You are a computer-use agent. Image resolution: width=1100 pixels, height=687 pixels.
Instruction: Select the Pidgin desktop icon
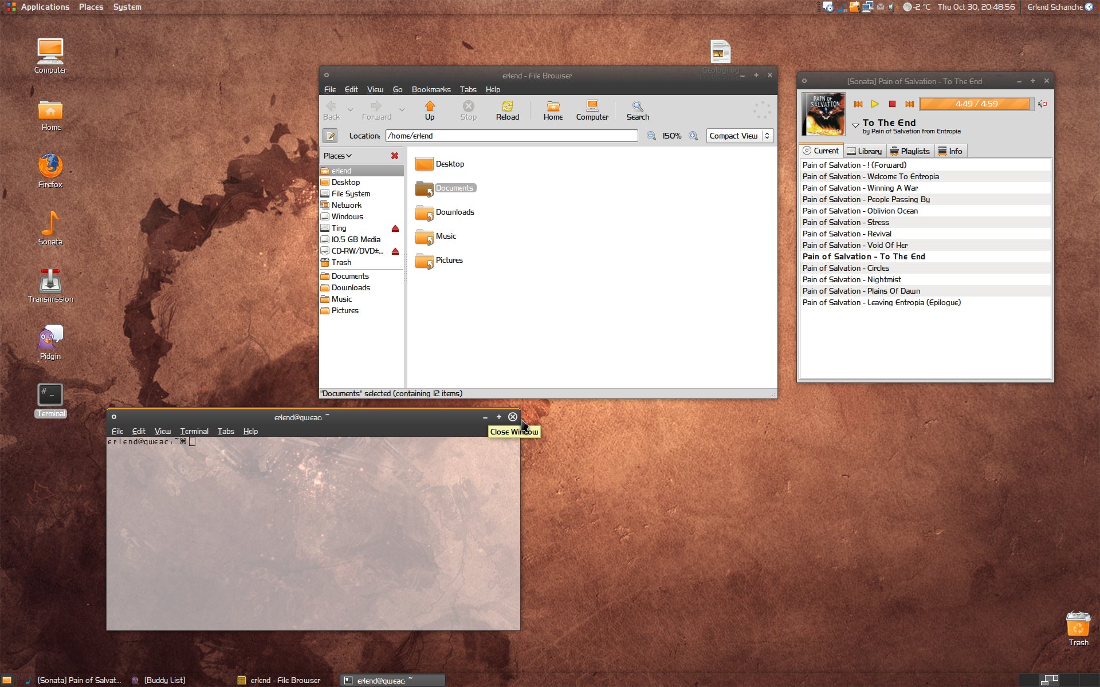(x=50, y=342)
